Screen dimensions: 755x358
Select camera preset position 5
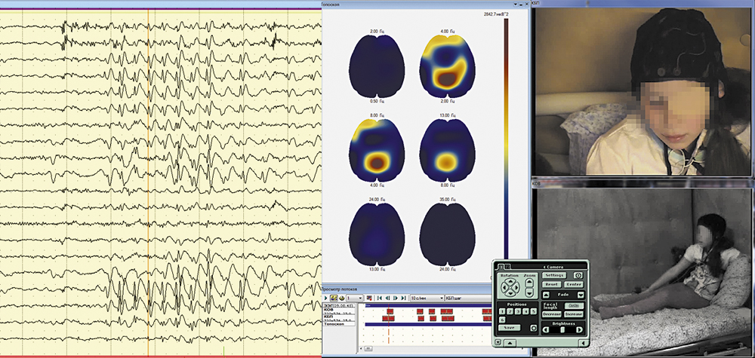[533, 311]
